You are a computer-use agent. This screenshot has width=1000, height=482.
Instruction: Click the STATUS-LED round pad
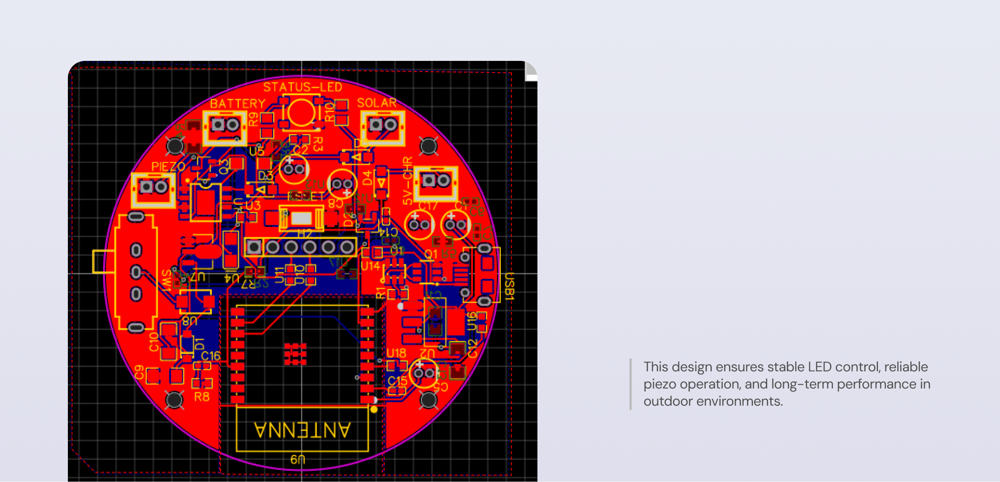(301, 112)
